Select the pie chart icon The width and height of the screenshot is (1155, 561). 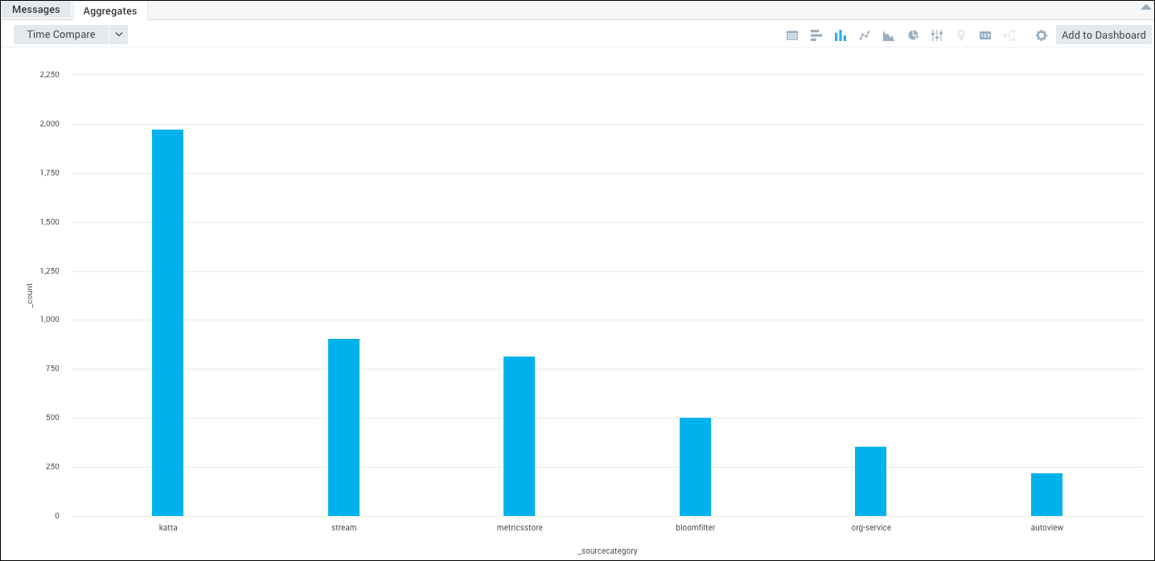coord(913,35)
